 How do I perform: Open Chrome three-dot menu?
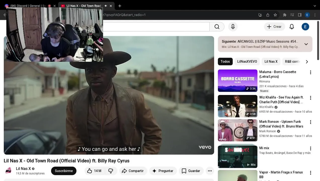(315, 15)
